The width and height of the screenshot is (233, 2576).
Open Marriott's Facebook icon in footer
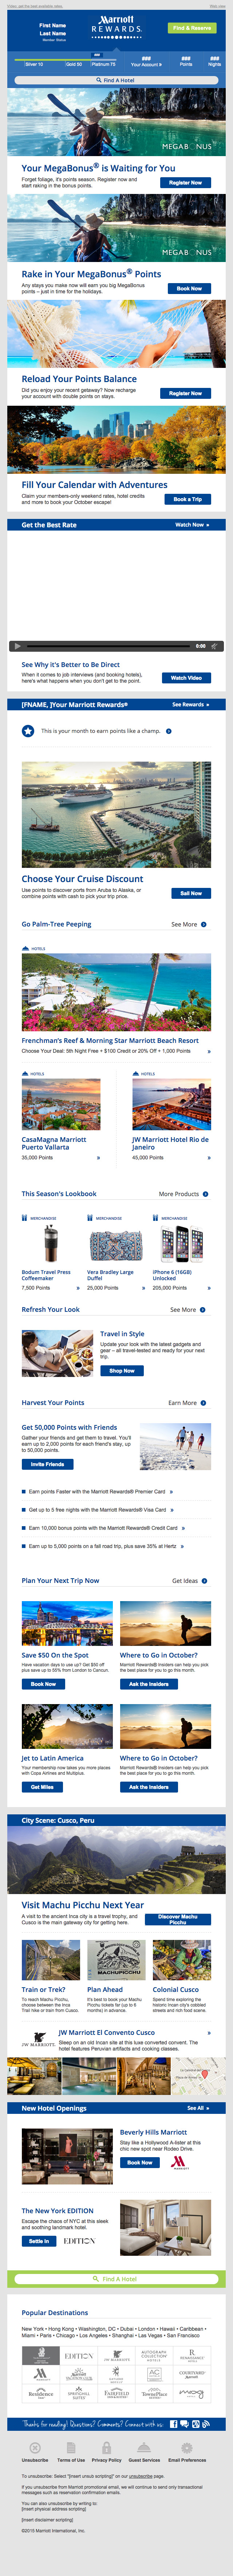[x=173, y=2424]
